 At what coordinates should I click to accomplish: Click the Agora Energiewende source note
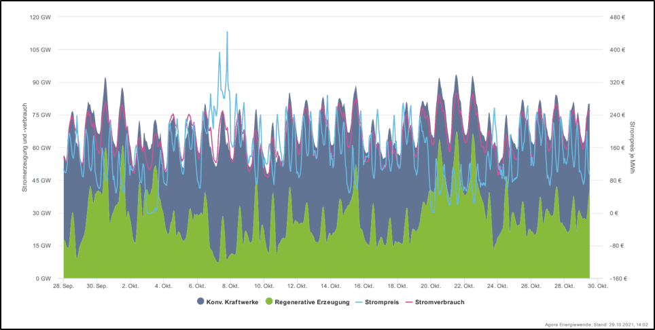pyautogui.click(x=599, y=325)
